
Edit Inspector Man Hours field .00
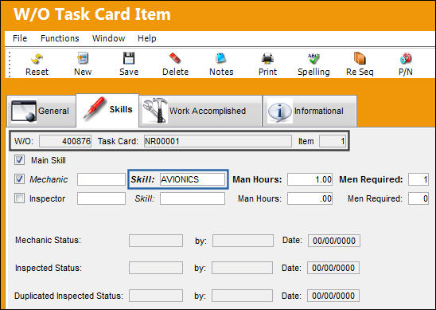(309, 198)
